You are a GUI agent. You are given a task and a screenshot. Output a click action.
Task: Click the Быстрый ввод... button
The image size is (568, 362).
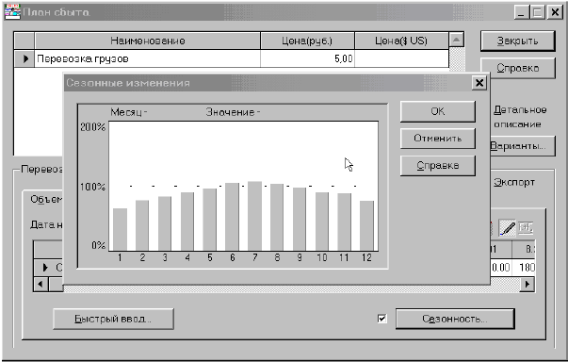coord(113,319)
